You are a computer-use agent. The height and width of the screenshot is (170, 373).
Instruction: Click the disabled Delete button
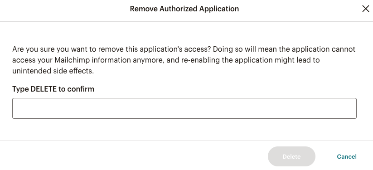click(291, 156)
